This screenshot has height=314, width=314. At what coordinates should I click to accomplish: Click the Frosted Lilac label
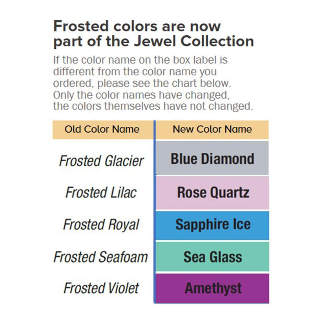click(101, 192)
